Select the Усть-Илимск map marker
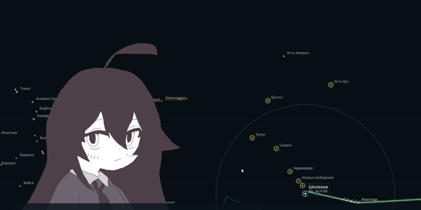Screen dimensions: 421x210 point(283,56)
